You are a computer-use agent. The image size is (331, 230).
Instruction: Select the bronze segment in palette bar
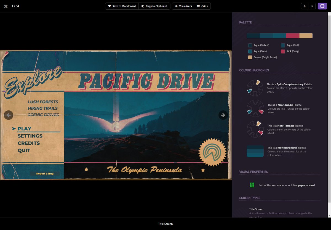tap(306, 36)
